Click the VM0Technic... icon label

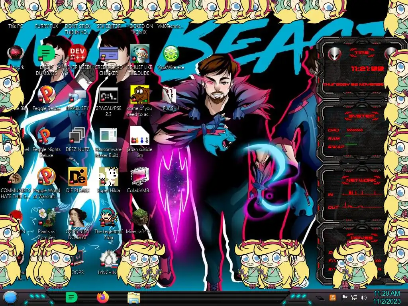tap(171, 26)
